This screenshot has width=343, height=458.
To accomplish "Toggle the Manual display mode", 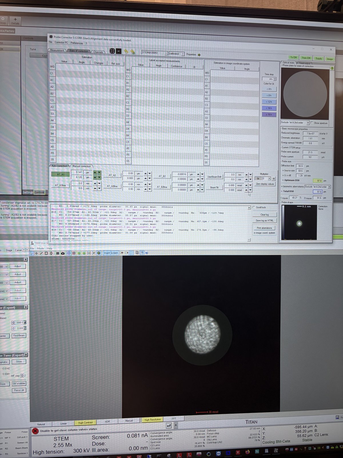I will pyautogui.click(x=129, y=421).
